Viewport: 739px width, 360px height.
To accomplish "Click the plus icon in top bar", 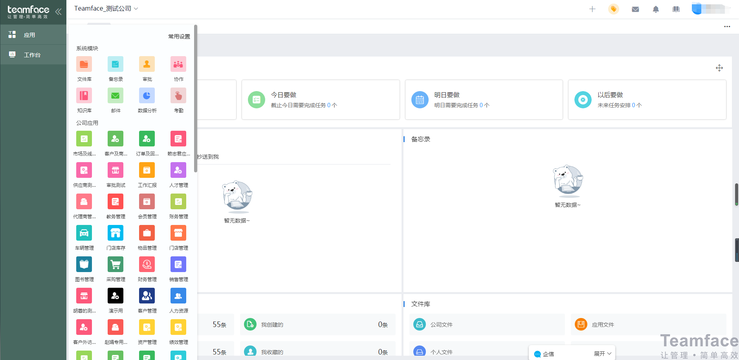I will [x=592, y=9].
